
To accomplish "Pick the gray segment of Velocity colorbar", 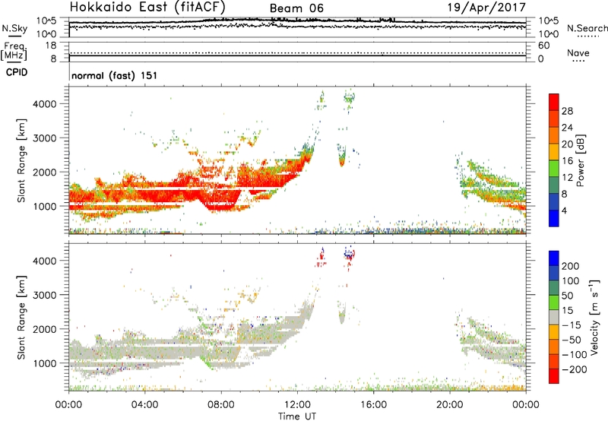I will (554, 318).
